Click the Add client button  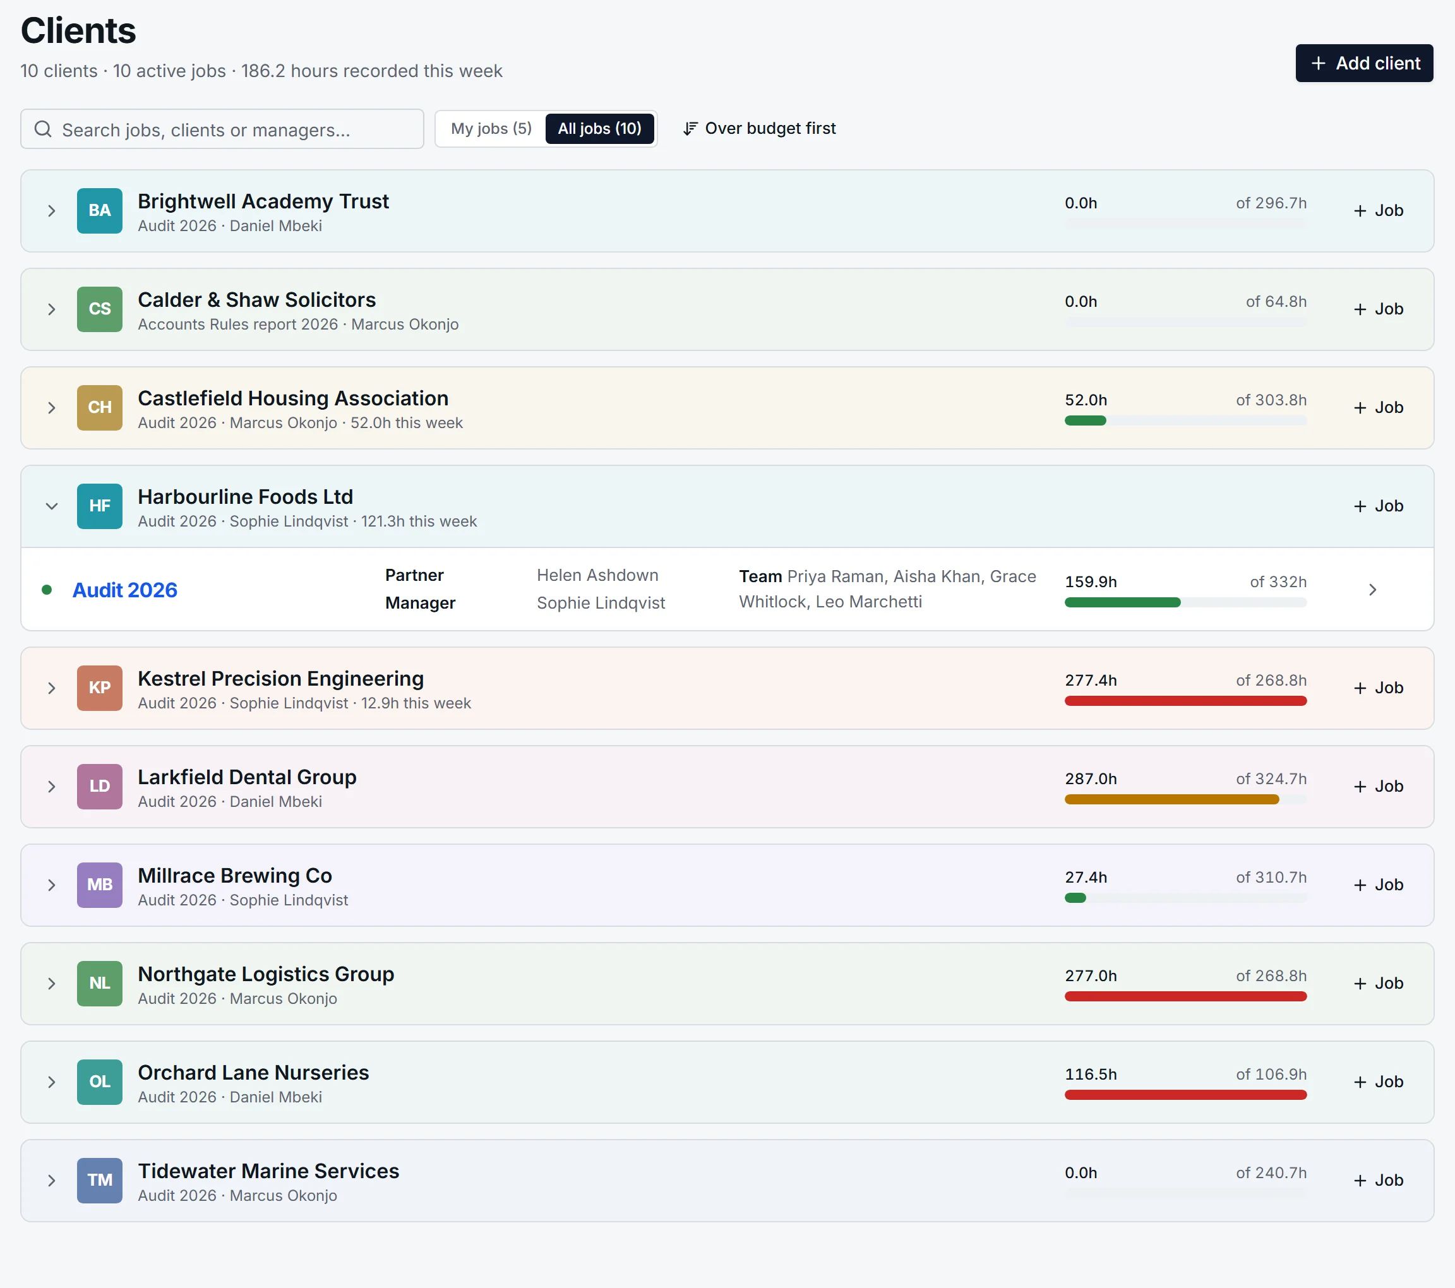[1364, 63]
